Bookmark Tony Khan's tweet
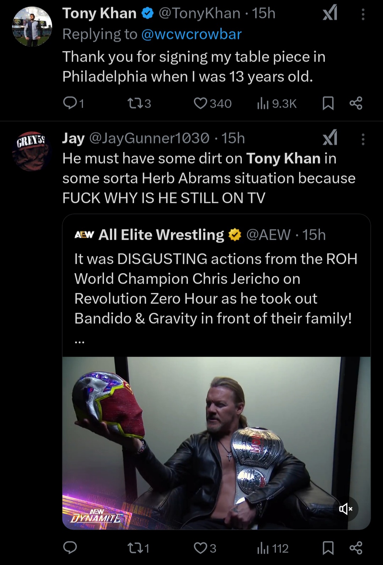This screenshot has height=565, width=383. point(328,103)
